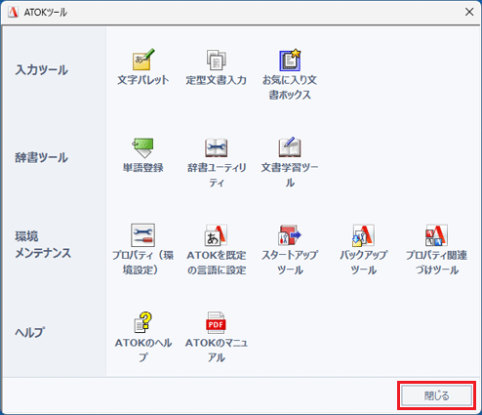Open プロパティ関連づけツール icon
Screen dimensions: 482x415
click(x=437, y=235)
